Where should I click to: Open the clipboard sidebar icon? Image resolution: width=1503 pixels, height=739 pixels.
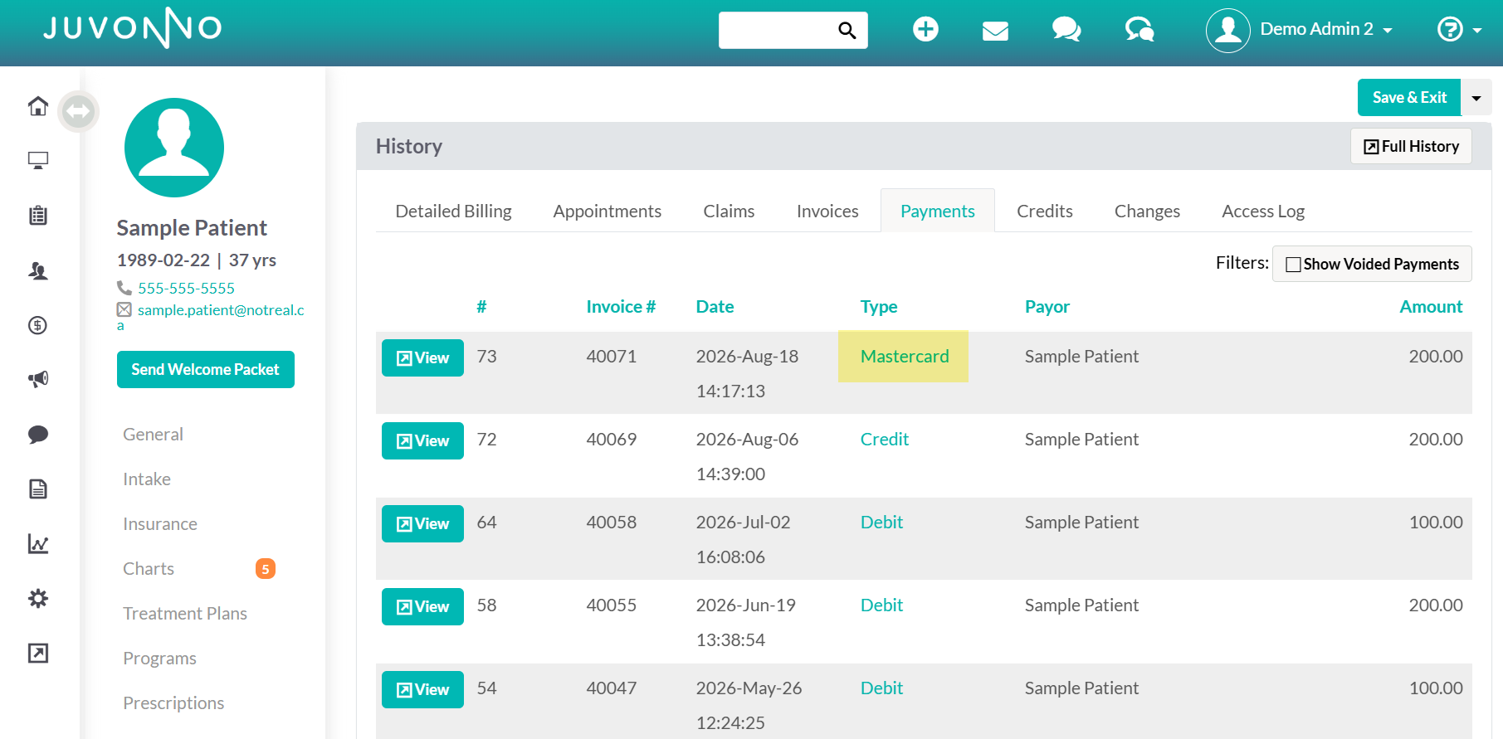(x=38, y=216)
